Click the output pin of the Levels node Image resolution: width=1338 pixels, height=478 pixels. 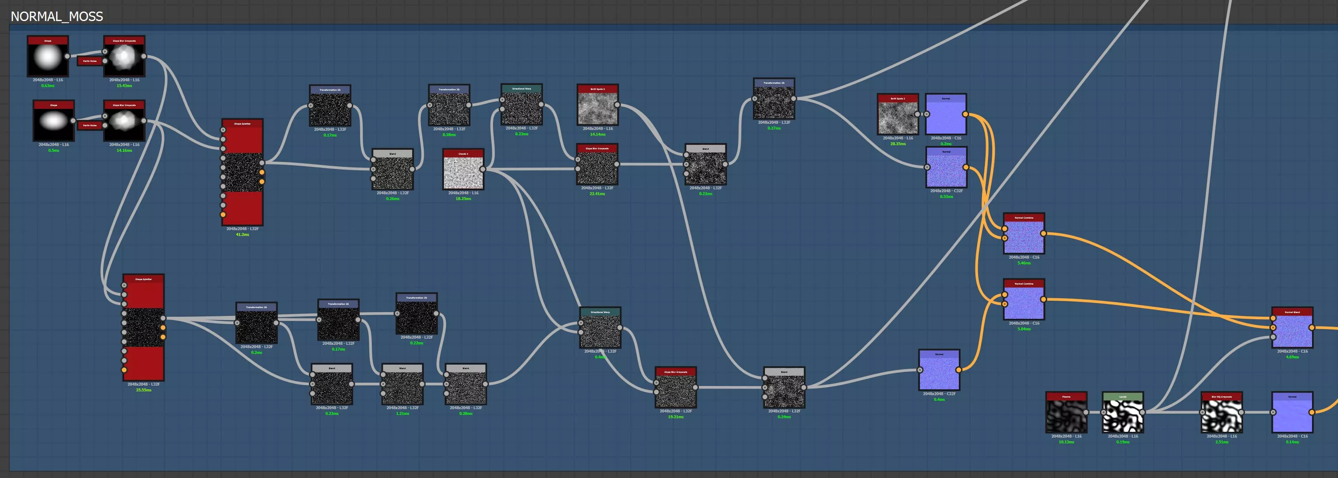point(1142,412)
